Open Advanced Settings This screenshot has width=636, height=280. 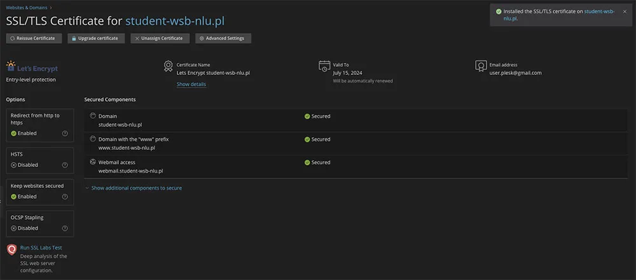click(x=223, y=38)
